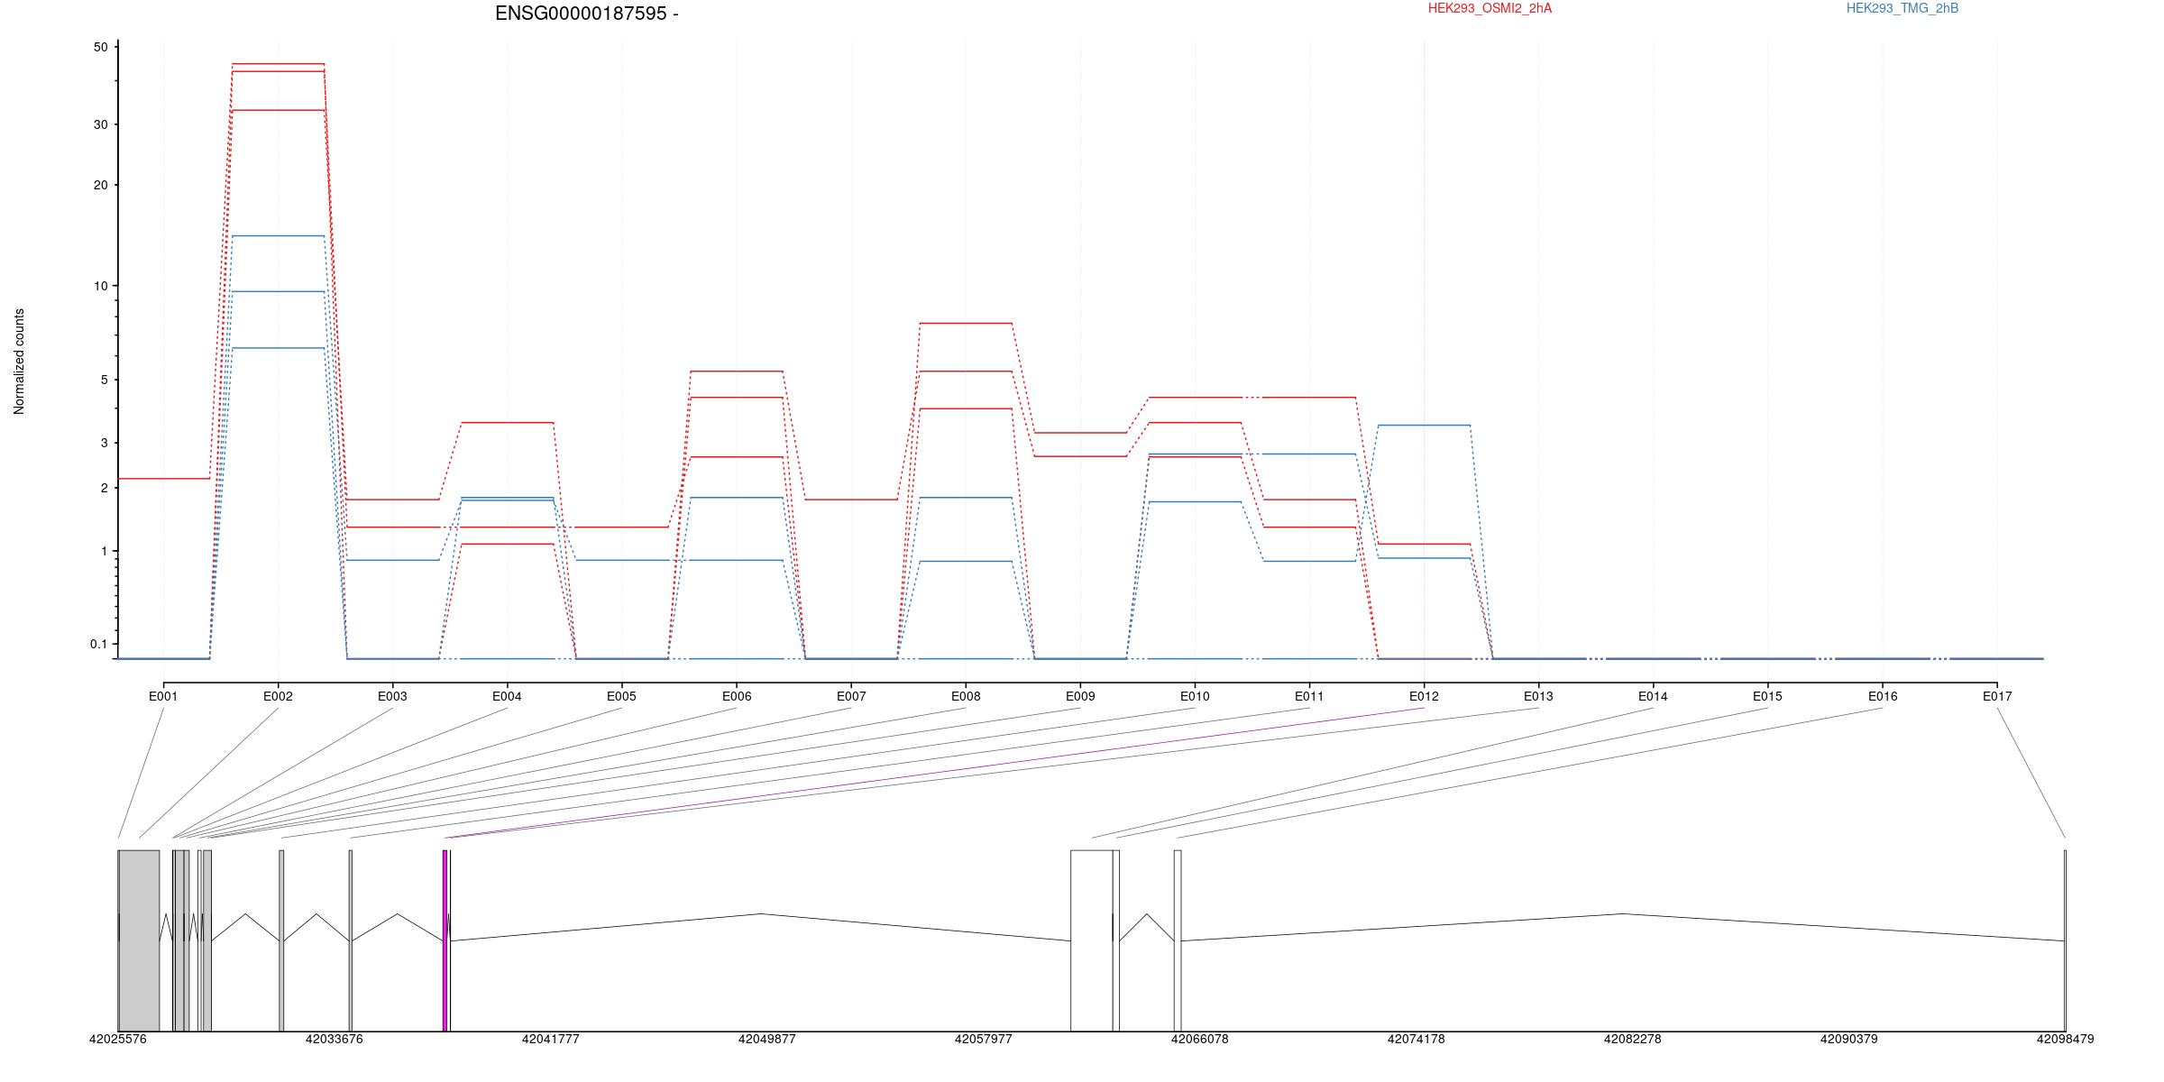2164x1082 pixels.
Task: Click exon label E012
Action: point(1424,696)
